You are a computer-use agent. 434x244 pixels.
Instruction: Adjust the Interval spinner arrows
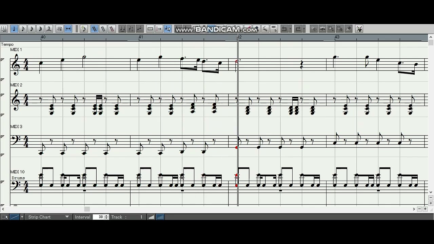106,217
